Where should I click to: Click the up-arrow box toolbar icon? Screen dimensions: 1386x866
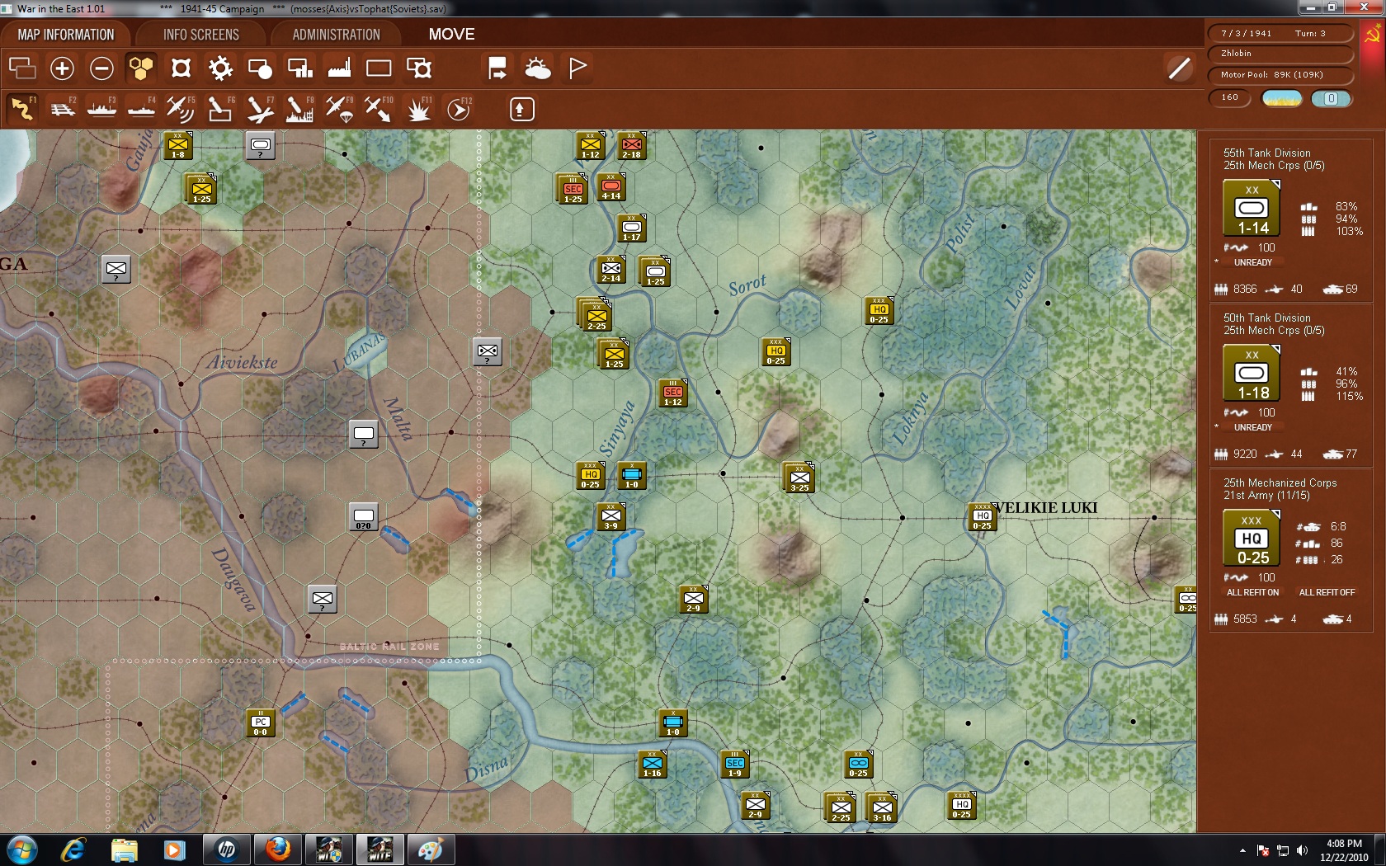[521, 109]
